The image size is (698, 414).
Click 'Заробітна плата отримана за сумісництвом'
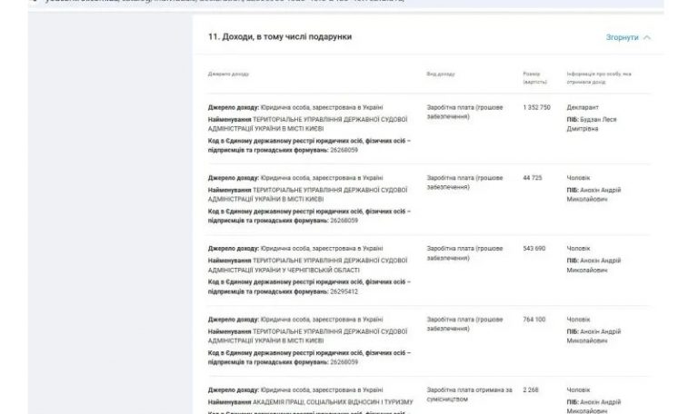[x=470, y=394]
